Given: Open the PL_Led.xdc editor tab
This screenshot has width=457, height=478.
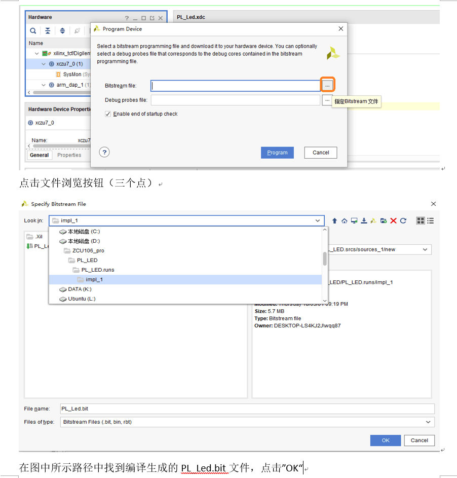Looking at the screenshot, I should coord(191,17).
